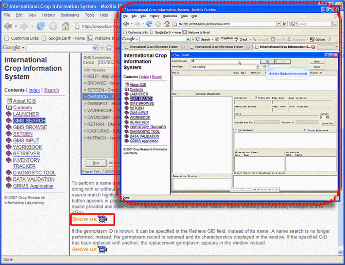Image resolution: width=345 pixels, height=265 pixels.
Task: Open tab list dropdown at tab bar end
Action: tap(337, 47)
